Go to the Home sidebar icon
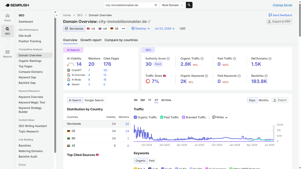This screenshot has height=169, width=301. click(8, 18)
